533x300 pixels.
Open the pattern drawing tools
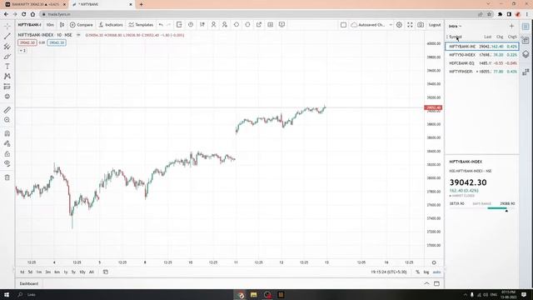(x=7, y=77)
